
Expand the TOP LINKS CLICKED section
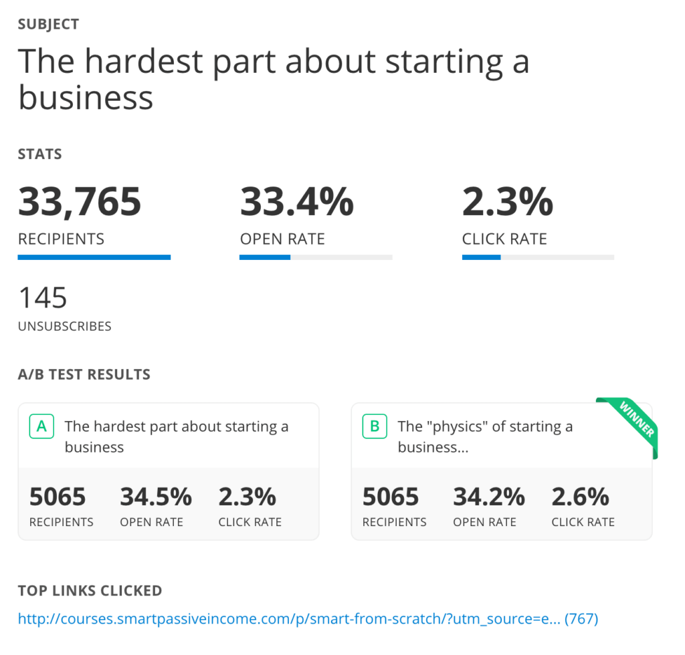90,591
